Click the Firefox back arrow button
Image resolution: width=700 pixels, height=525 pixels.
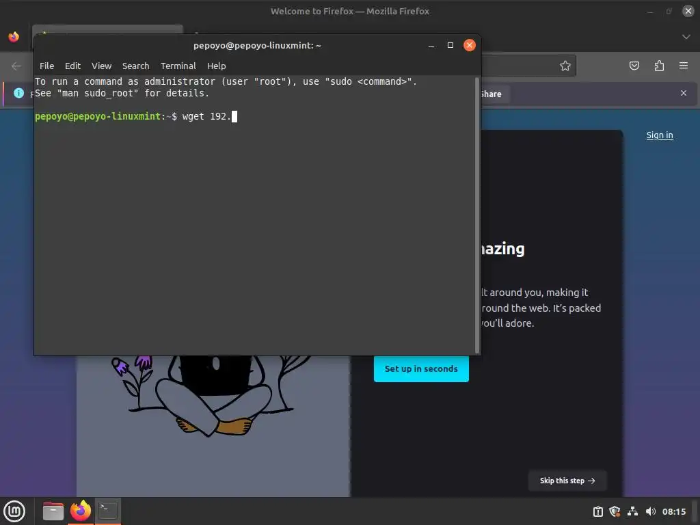tap(16, 66)
